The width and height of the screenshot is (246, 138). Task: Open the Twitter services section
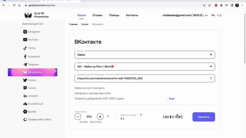[x=30, y=80]
